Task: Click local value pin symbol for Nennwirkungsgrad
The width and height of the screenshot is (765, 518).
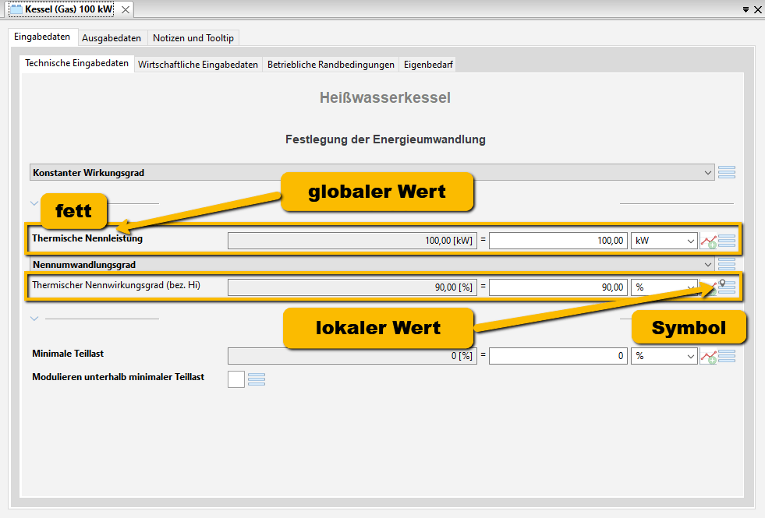Action: coord(722,284)
